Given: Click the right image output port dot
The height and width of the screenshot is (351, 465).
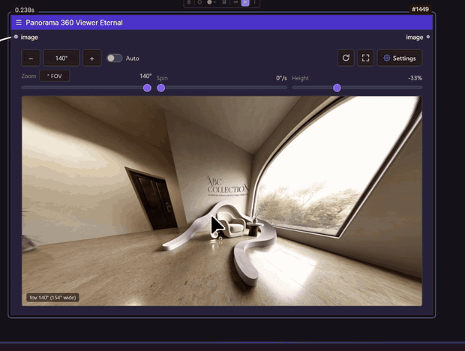Looking at the screenshot, I should click(x=428, y=37).
